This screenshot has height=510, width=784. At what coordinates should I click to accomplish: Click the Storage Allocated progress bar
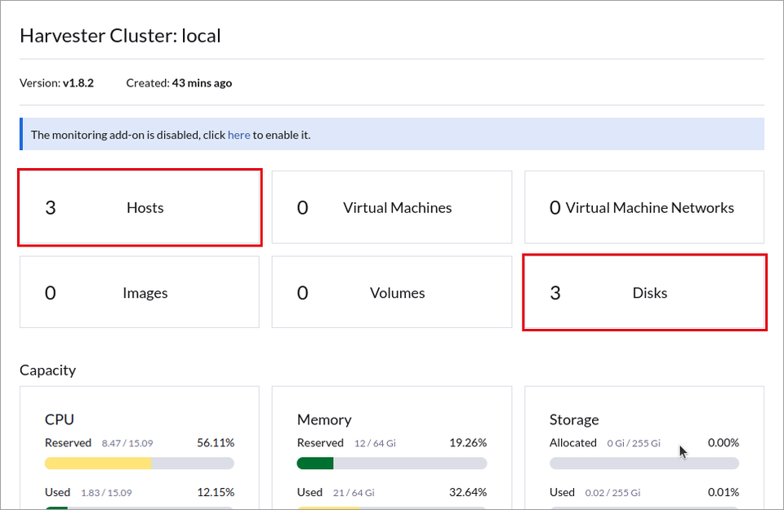[644, 463]
